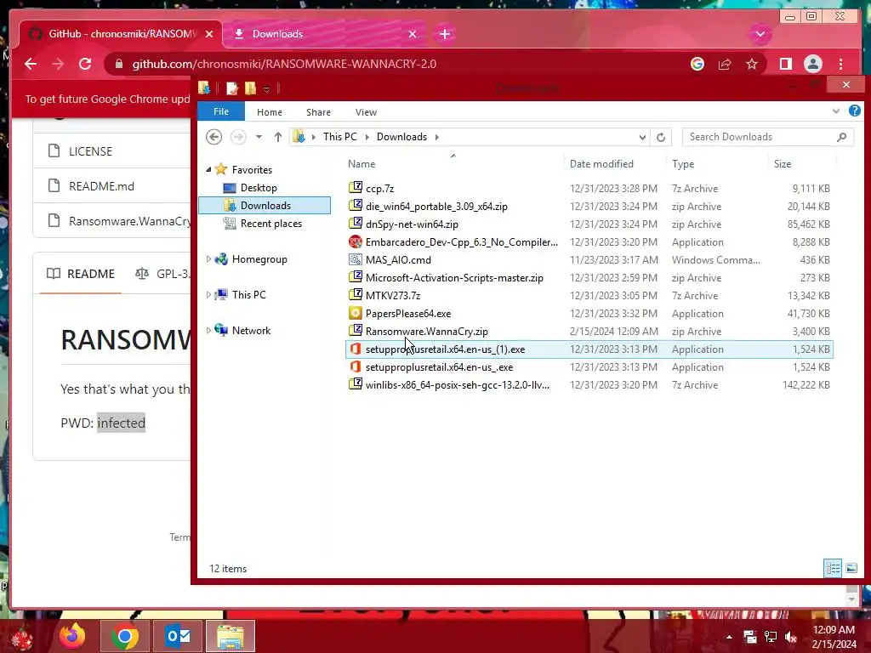
Task: Click the muted volume tray icon
Action: click(791, 637)
